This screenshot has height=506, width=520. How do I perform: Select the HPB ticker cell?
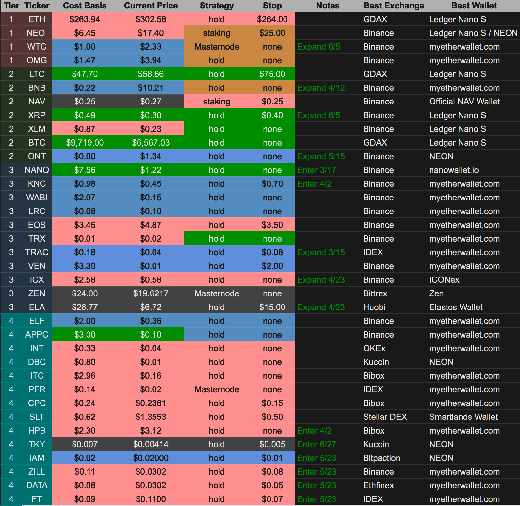coord(37,431)
